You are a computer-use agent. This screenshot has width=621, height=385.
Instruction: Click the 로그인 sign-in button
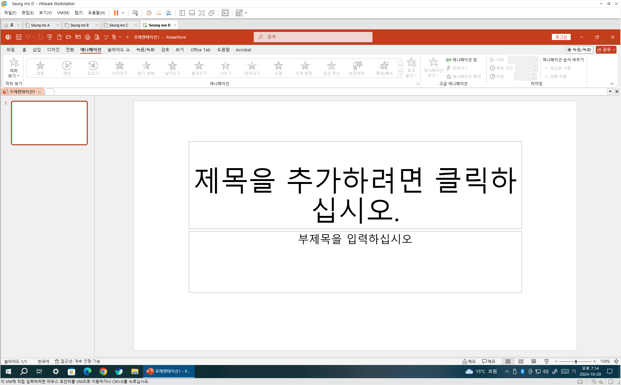tap(561, 37)
